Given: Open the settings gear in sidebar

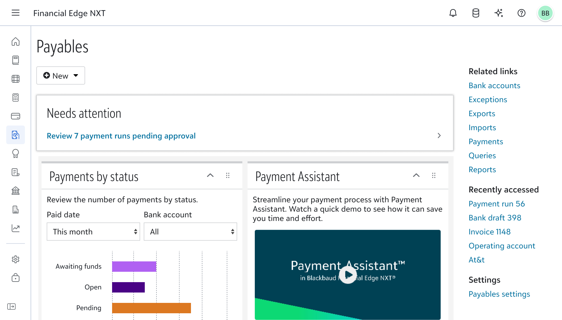Looking at the screenshot, I should [16, 259].
